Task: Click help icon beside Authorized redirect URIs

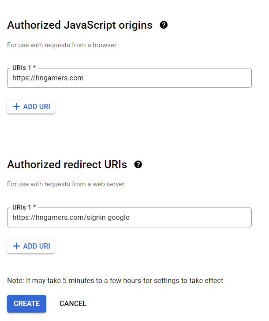Action: pos(138,165)
